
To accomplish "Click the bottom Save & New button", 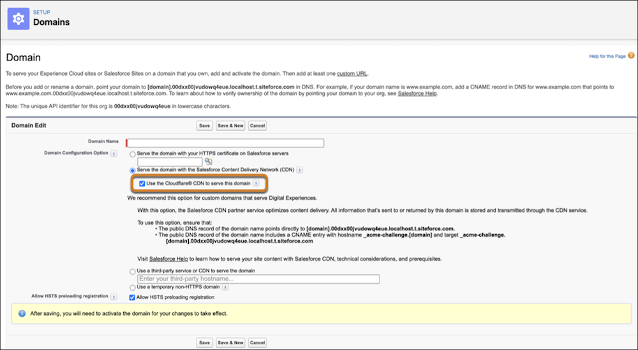I will [x=230, y=343].
